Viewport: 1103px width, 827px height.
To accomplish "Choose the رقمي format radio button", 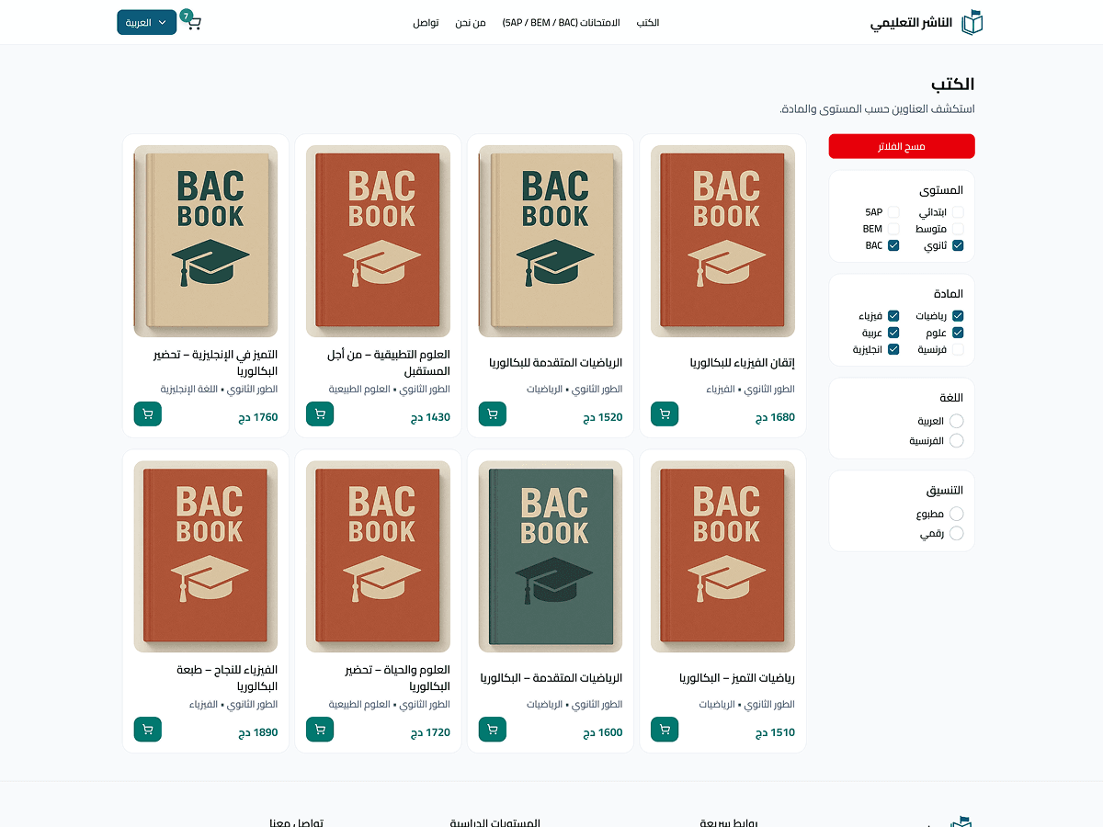I will 956,534.
